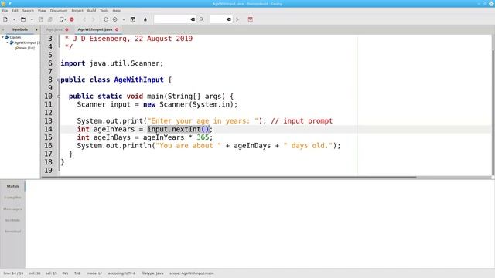Image resolution: width=495 pixels, height=278 pixels.
Task: Open the Project menu
Action: [x=77, y=10]
